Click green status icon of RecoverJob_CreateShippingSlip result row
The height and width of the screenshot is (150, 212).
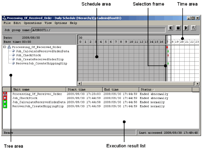pyautogui.click(x=5, y=106)
